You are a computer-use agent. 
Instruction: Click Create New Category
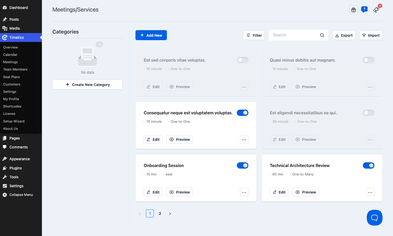click(x=88, y=84)
